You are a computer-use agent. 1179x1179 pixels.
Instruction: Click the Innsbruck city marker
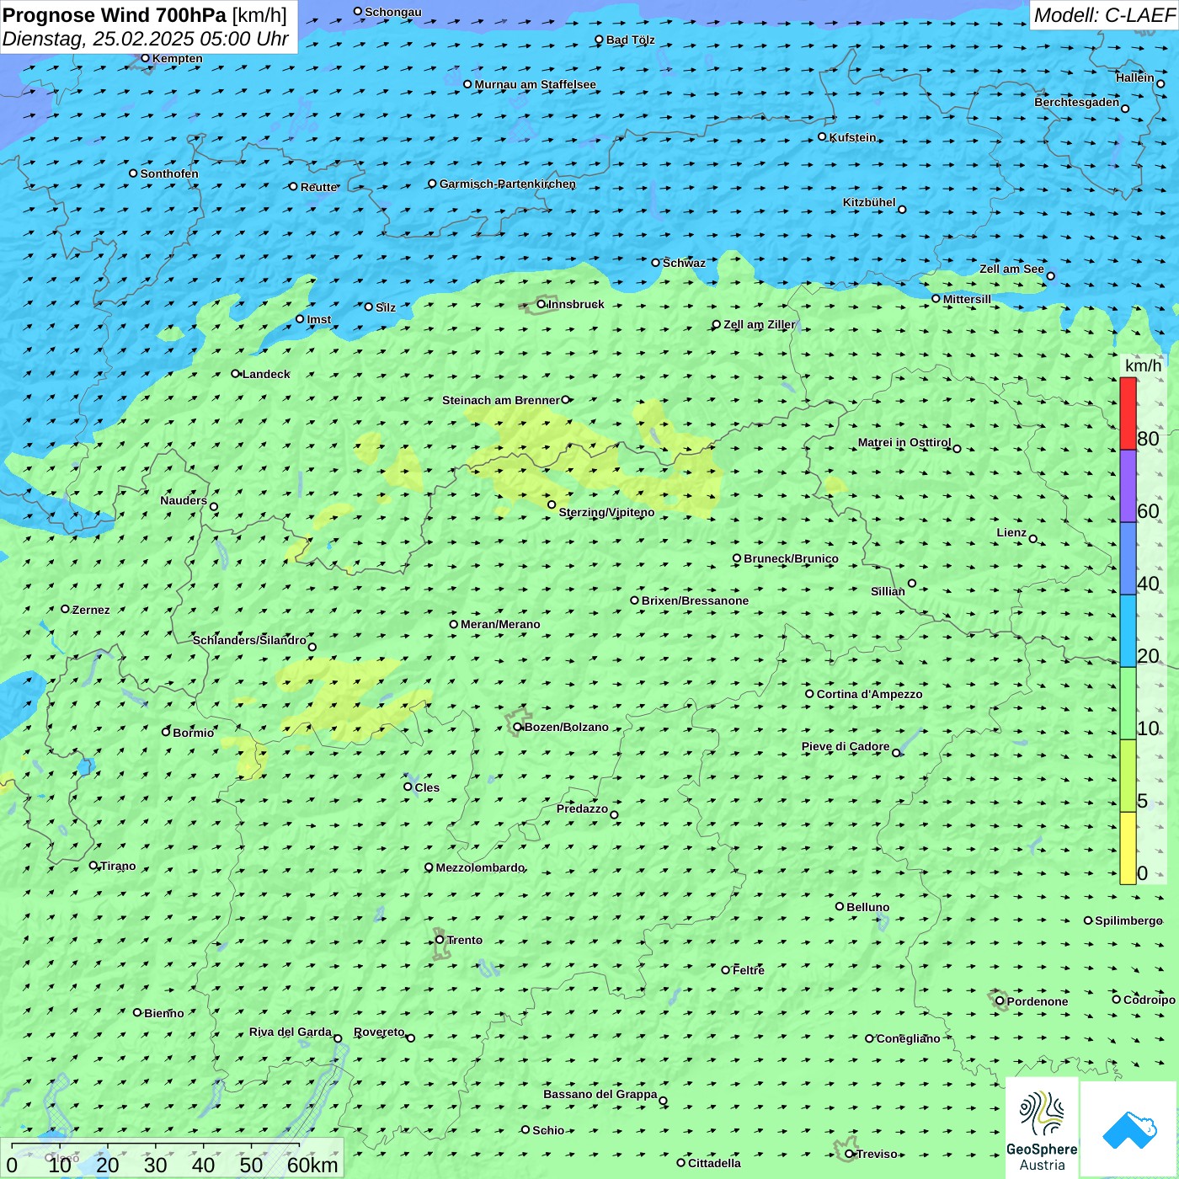[541, 304]
